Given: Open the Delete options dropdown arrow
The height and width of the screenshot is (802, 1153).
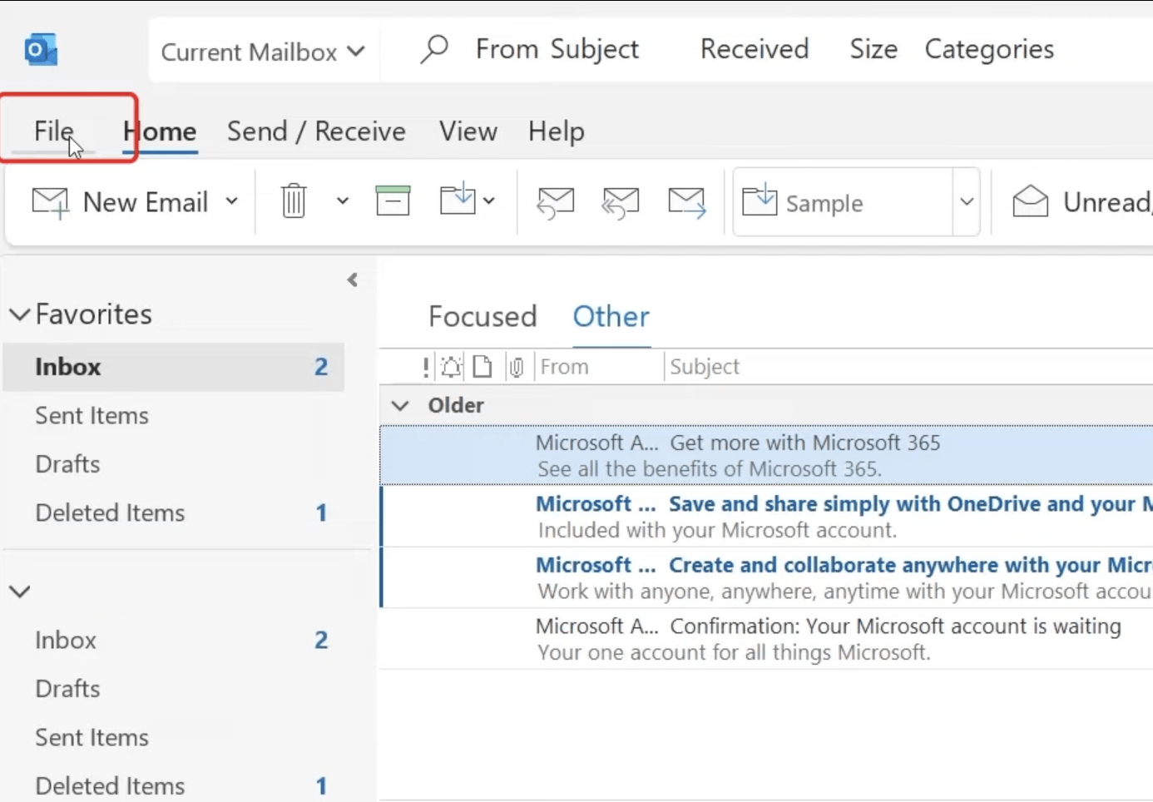Looking at the screenshot, I should click(343, 201).
